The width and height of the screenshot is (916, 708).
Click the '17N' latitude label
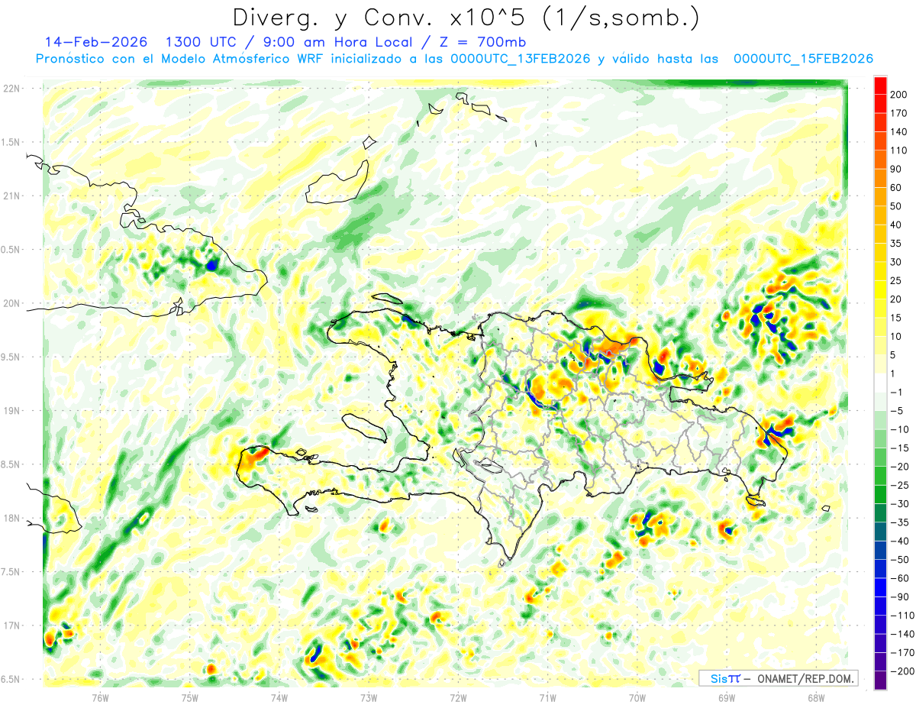click(11, 626)
